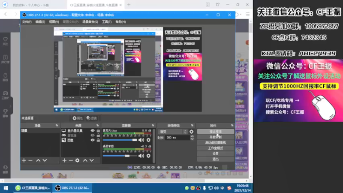This screenshot has height=193, width=343.
Task: Open 文件(F) menu in OBS
Action: (x=27, y=22)
